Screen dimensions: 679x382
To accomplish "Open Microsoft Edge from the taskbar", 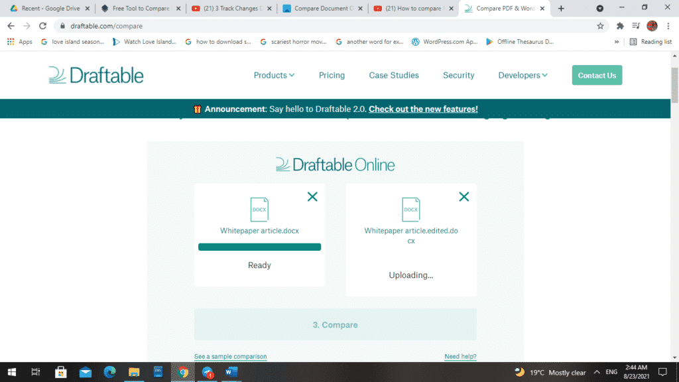I will pyautogui.click(x=109, y=372).
